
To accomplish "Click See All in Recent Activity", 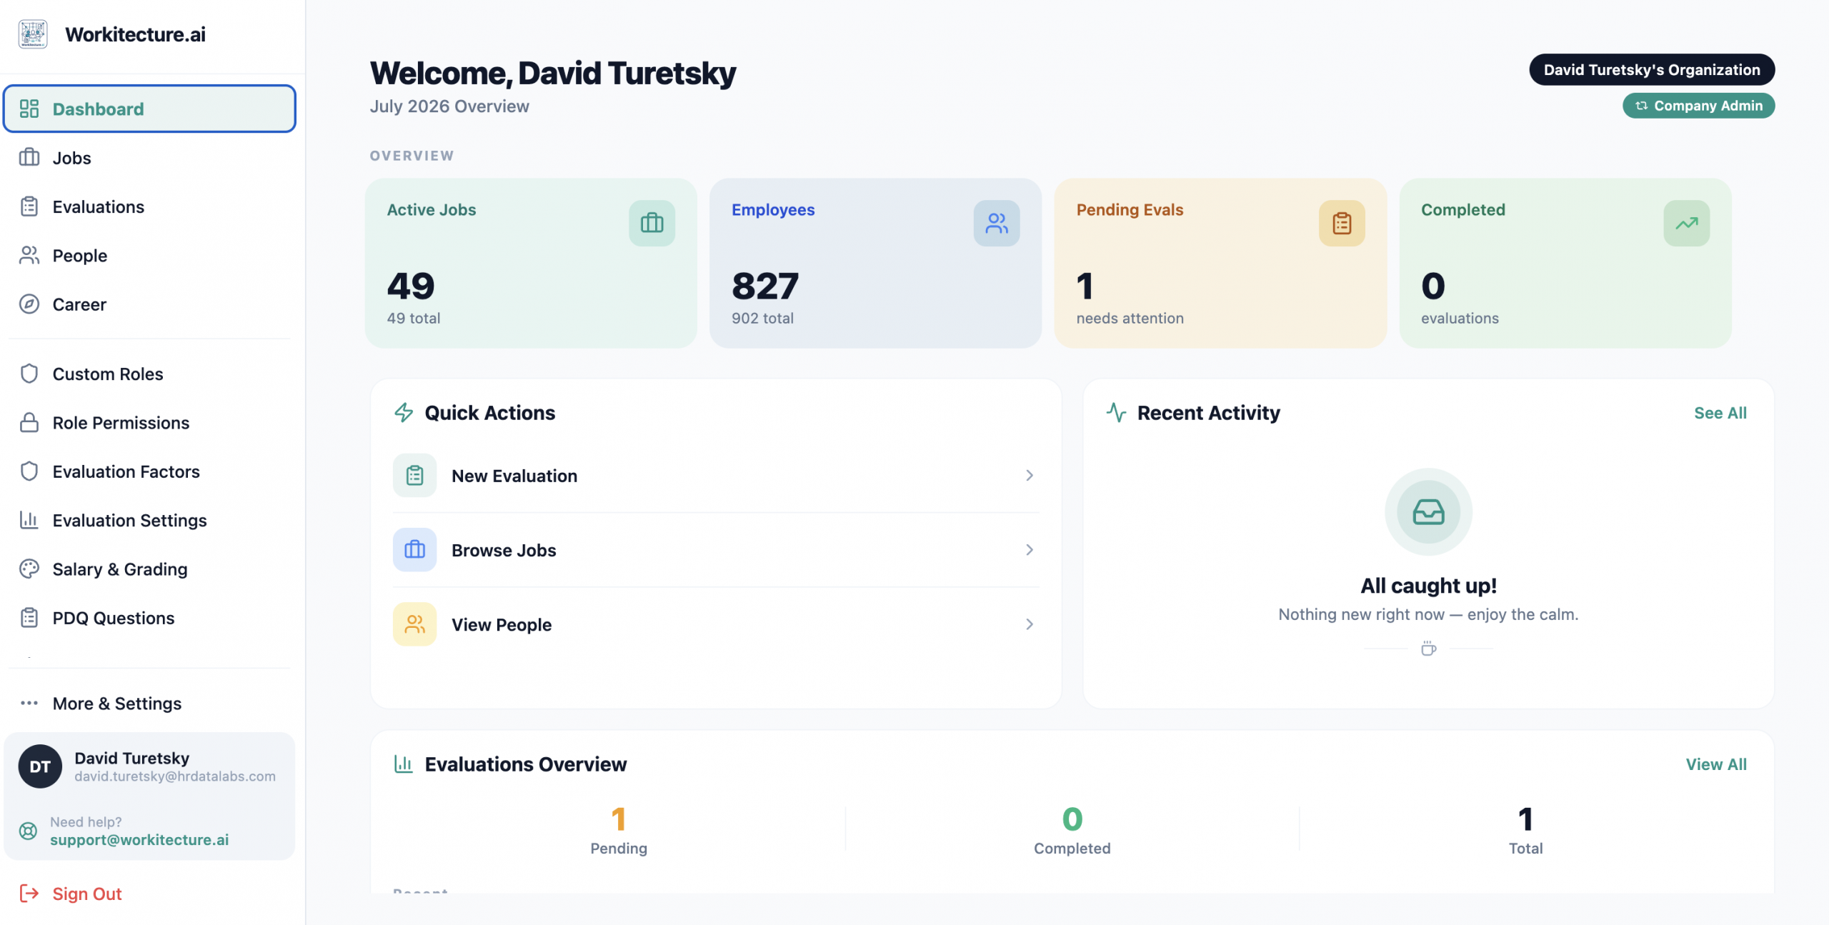I will point(1720,413).
